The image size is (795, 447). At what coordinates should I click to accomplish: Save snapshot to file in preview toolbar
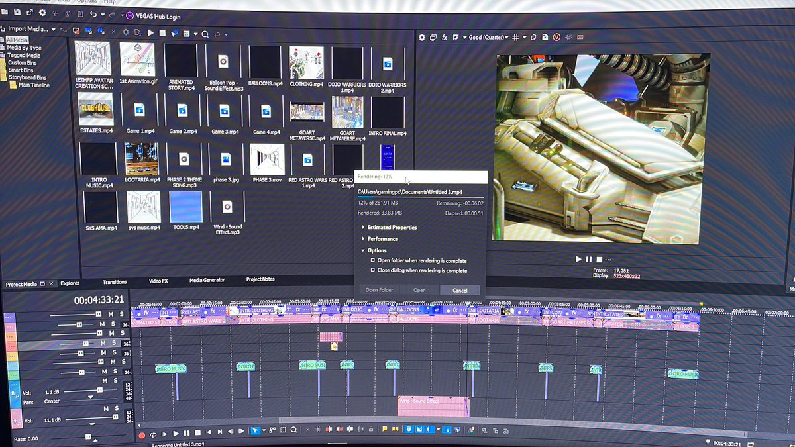545,38
